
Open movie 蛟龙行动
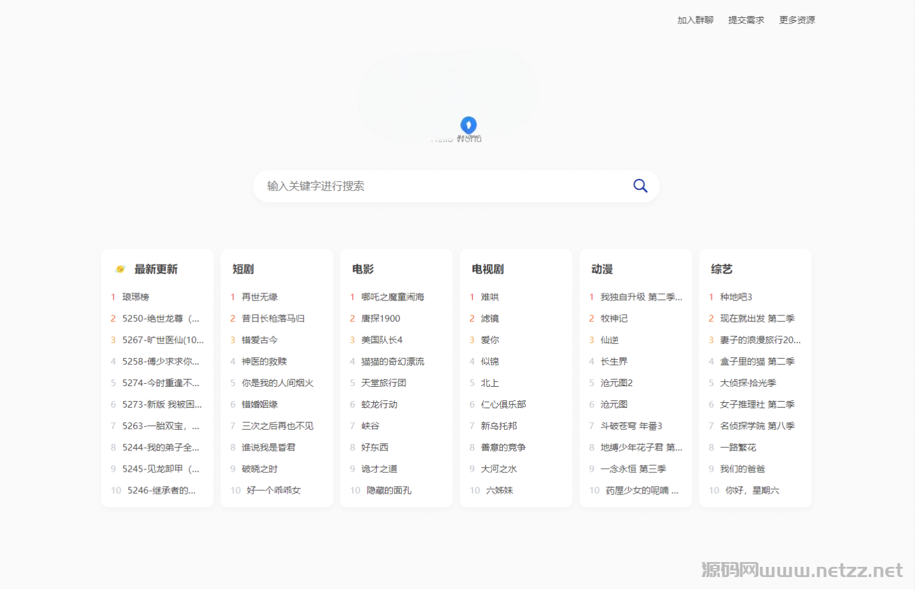point(380,405)
